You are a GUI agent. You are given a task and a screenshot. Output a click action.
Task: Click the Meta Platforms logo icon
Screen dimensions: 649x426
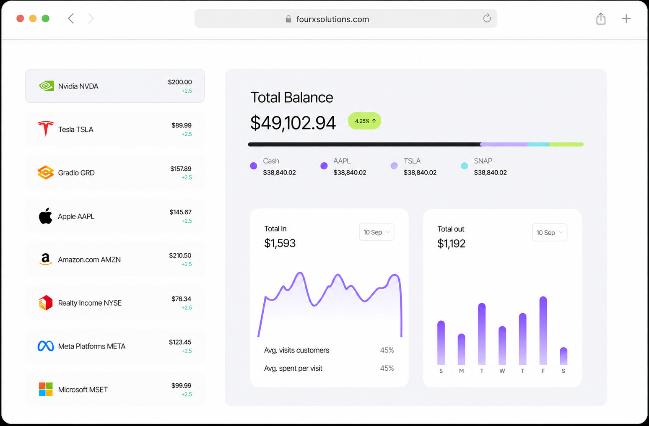click(46, 346)
